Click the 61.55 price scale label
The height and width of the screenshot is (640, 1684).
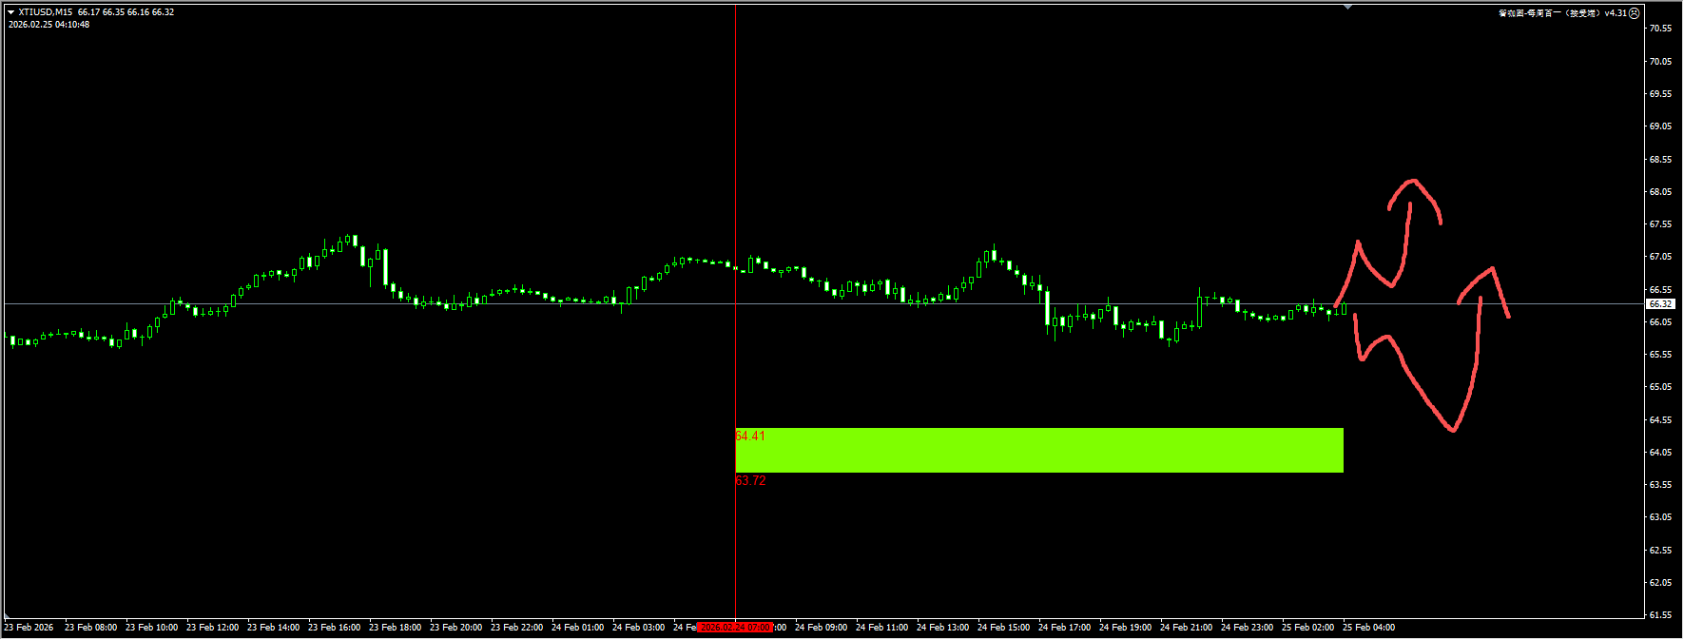[x=1660, y=615]
